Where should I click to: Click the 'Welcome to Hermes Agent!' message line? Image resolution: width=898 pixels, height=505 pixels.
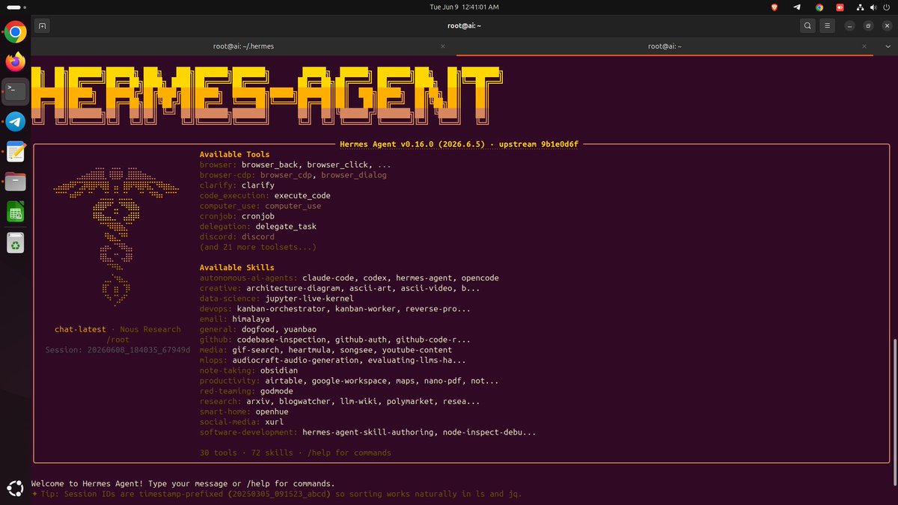point(183,483)
